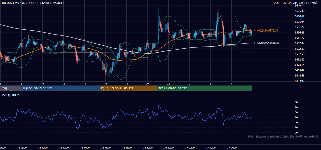The width and height of the screenshot is (321, 150).
Task: Select the 7/6 16:00 bottom time label
Action: tap(105, 148)
